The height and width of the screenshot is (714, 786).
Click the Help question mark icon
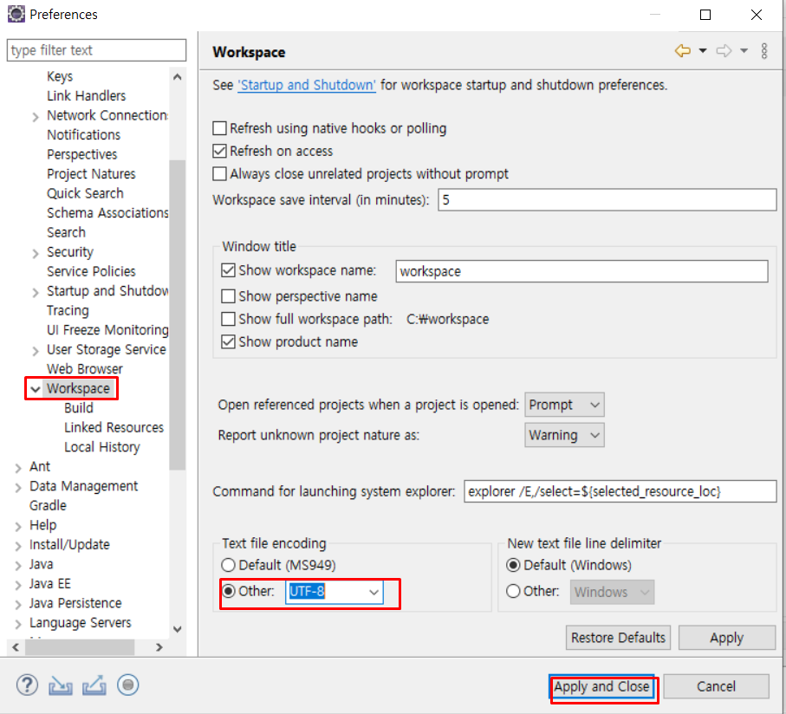click(x=27, y=685)
